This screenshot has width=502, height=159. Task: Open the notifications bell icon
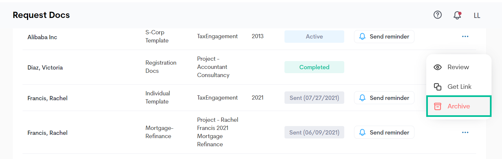pos(457,15)
